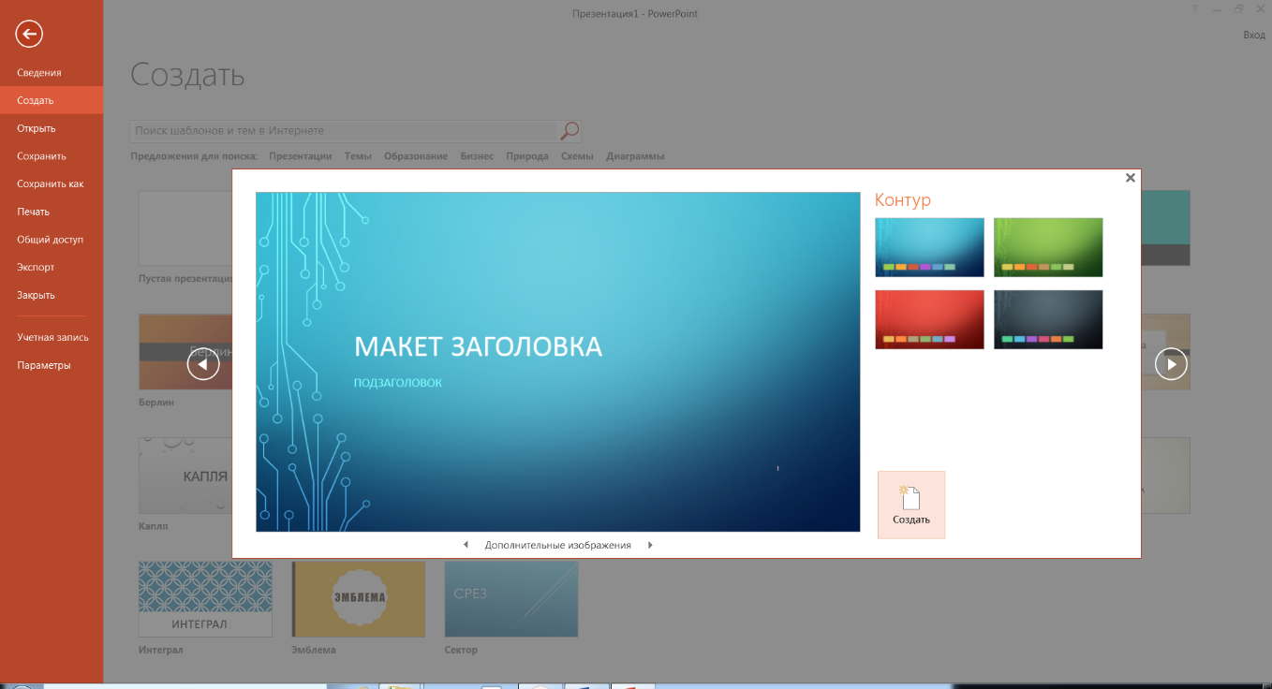Search suggestion Бизнес

[477, 156]
